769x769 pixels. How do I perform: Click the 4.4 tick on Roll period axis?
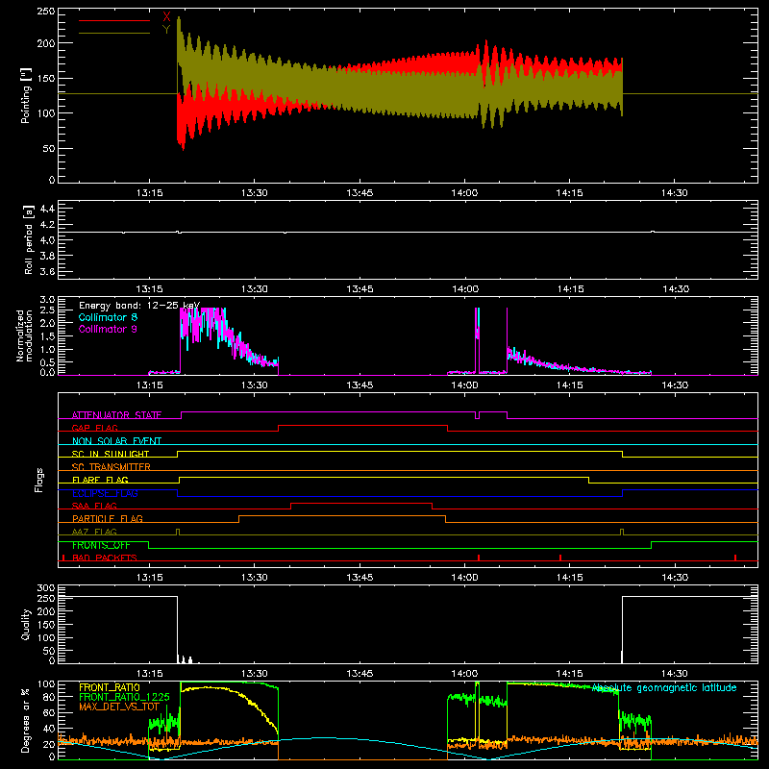(47, 209)
